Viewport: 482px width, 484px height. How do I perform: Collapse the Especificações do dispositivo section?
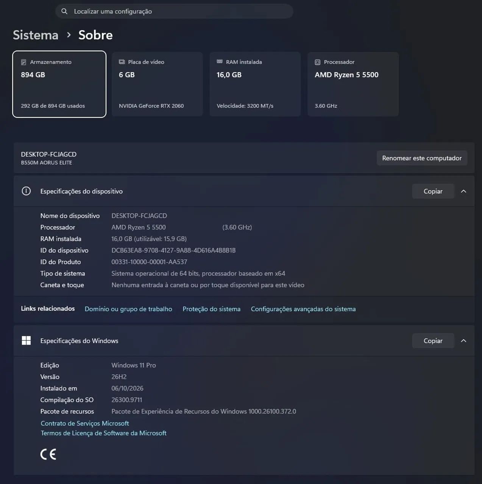(x=463, y=191)
